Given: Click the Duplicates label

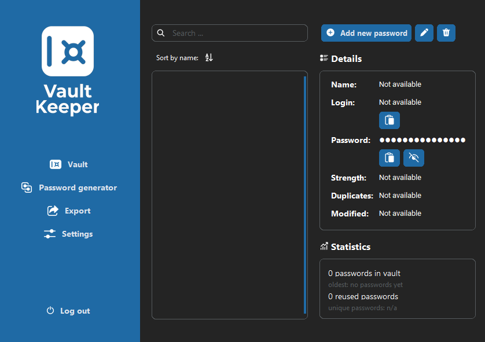Looking at the screenshot, I should click(x=352, y=196).
